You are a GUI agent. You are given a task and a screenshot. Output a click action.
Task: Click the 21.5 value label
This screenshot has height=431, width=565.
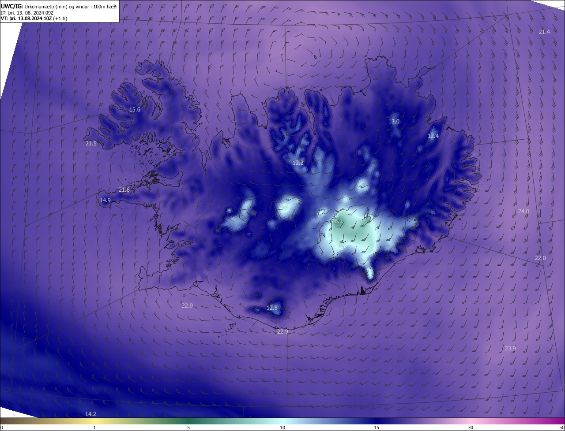pyautogui.click(x=91, y=143)
